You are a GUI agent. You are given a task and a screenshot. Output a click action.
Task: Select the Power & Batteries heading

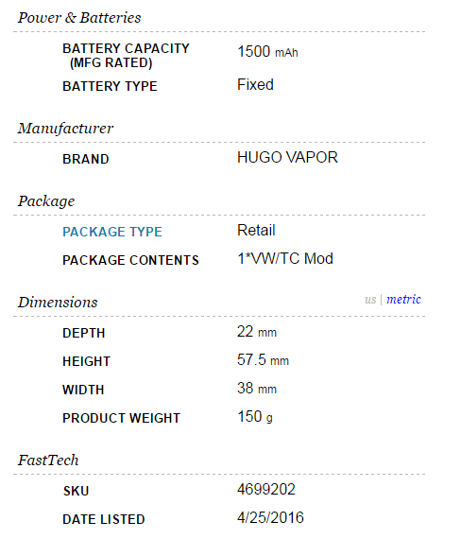point(79,18)
